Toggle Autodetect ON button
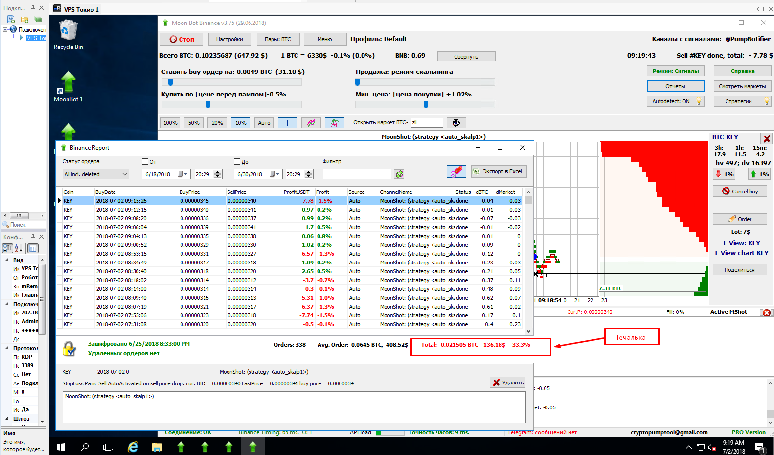The width and height of the screenshot is (774, 455). click(675, 101)
